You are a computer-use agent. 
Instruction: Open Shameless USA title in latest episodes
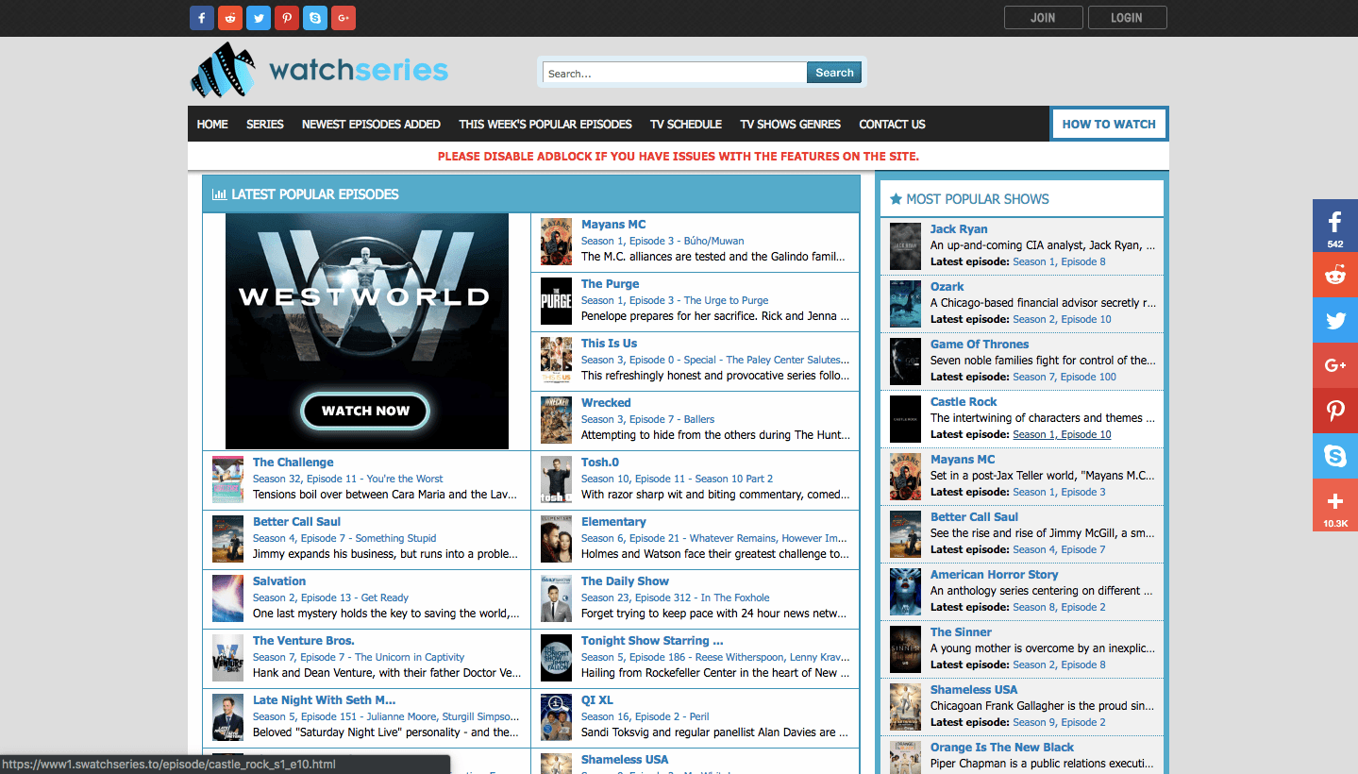pyautogui.click(x=625, y=760)
